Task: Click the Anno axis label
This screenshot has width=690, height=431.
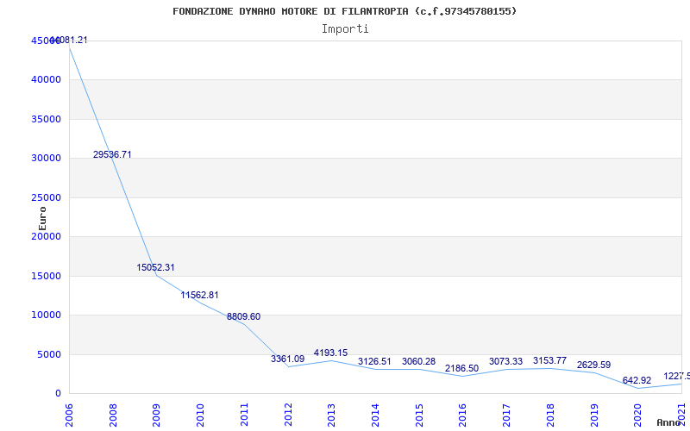Action: (x=668, y=422)
